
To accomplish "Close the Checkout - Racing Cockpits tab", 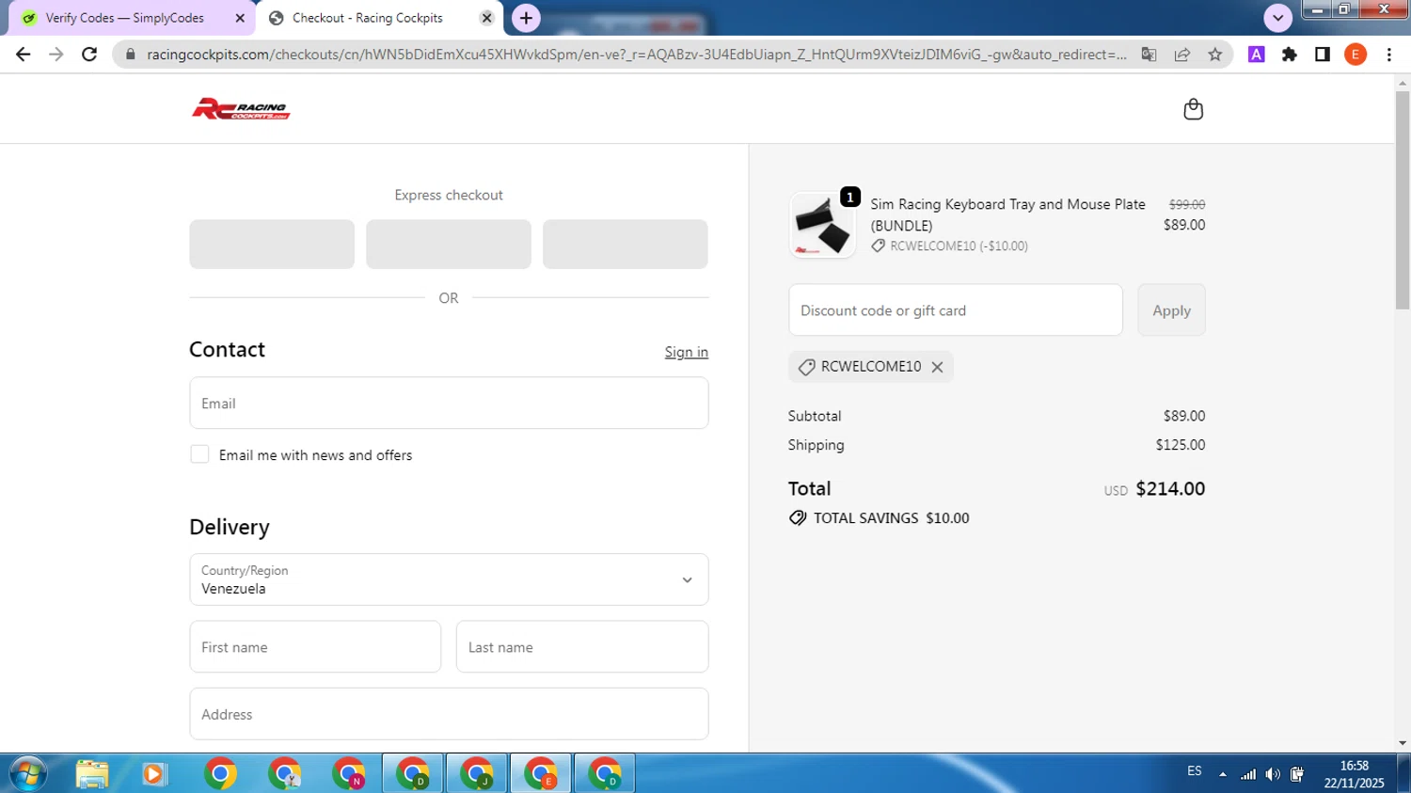I will pyautogui.click(x=487, y=18).
